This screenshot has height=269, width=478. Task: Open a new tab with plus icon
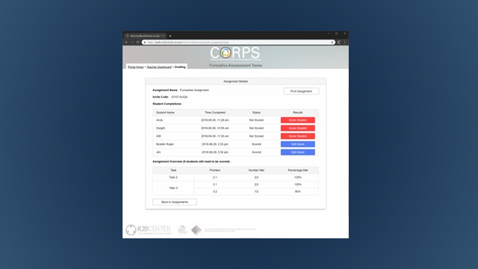170,36
